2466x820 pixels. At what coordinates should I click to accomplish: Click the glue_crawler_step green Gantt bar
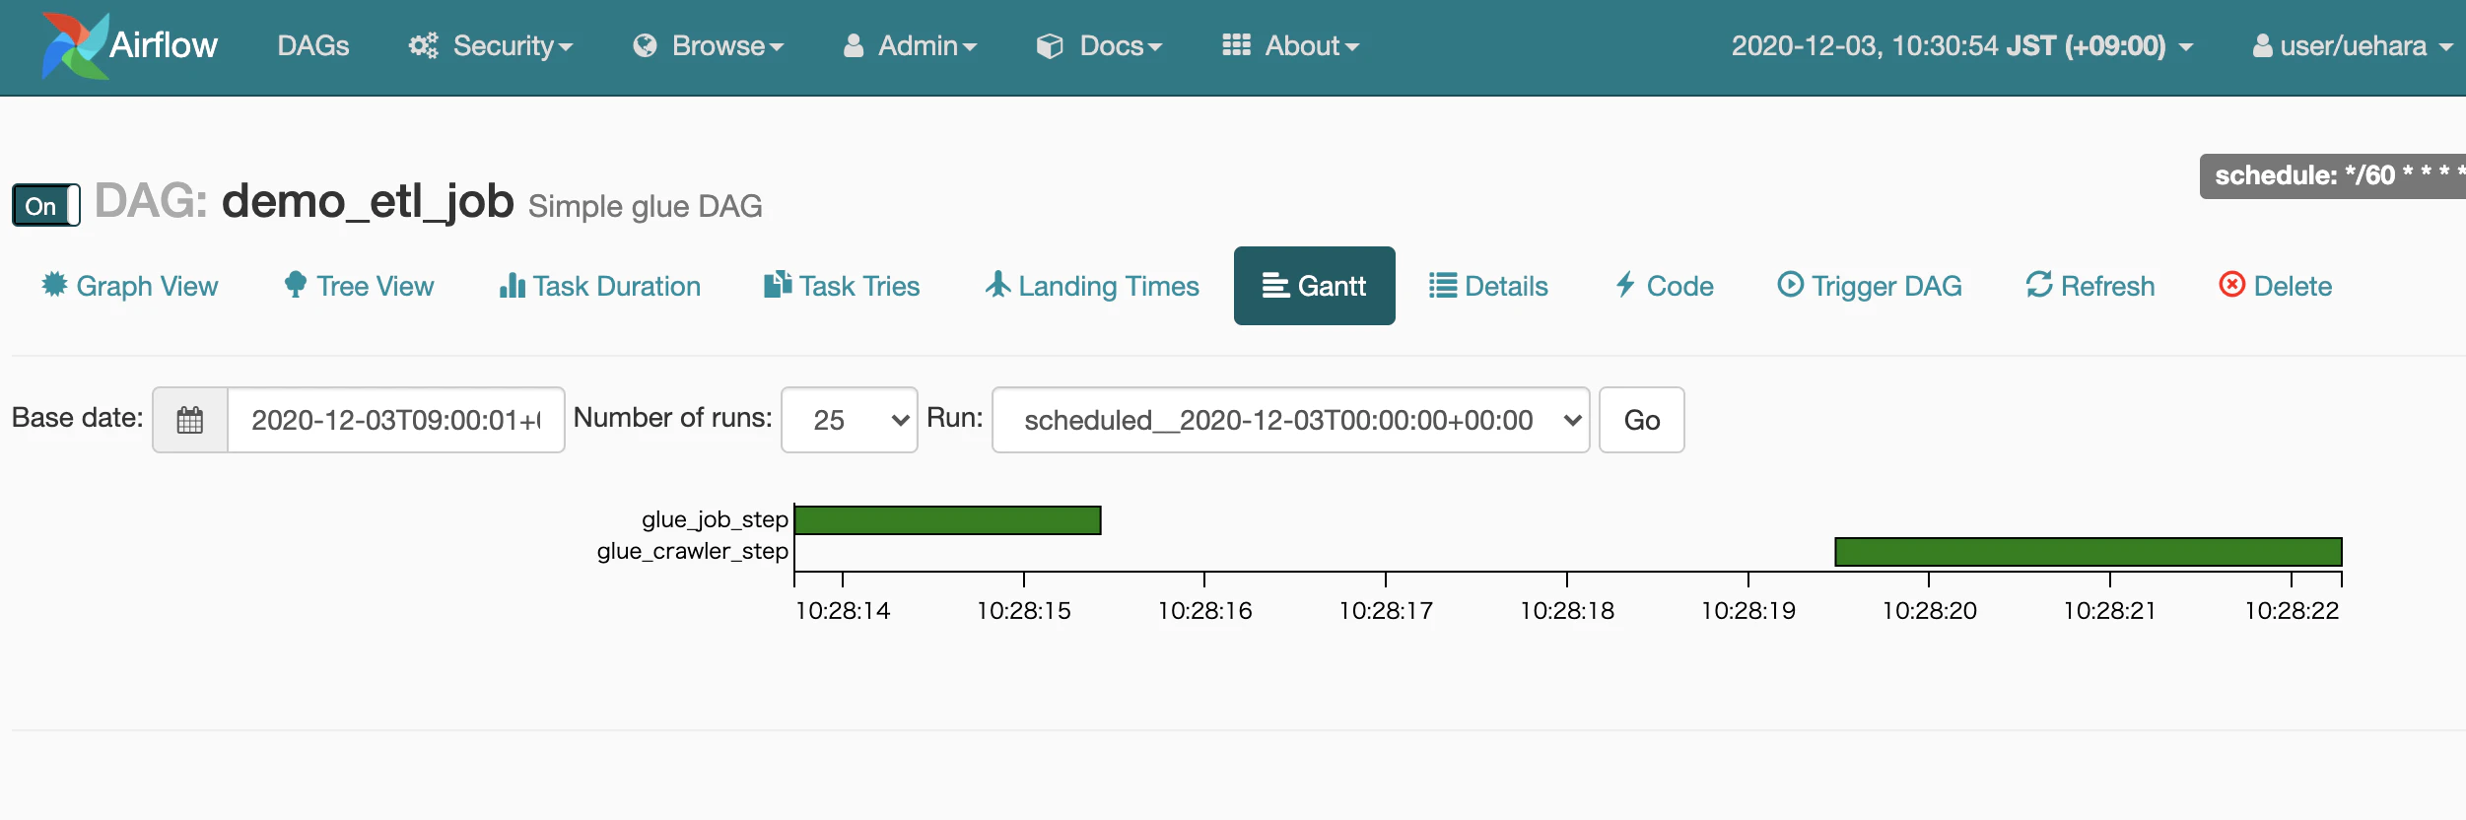coord(2089,552)
